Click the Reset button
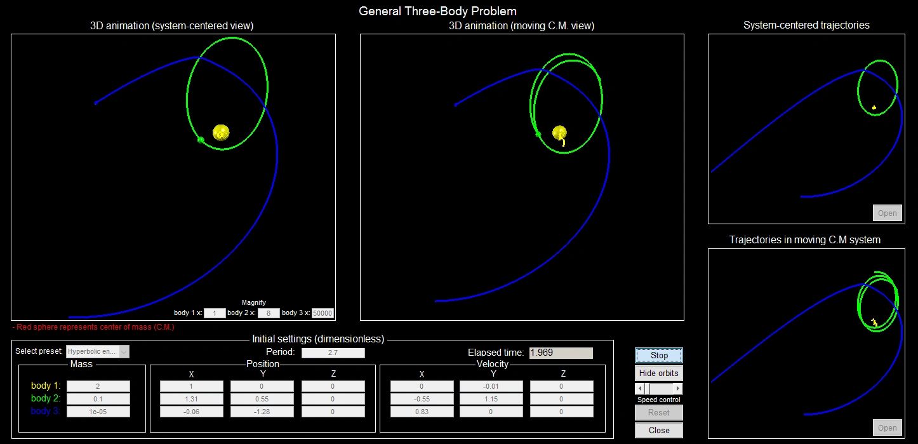 659,412
